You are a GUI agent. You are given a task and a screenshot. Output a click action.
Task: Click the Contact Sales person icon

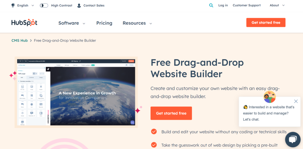click(79, 5)
